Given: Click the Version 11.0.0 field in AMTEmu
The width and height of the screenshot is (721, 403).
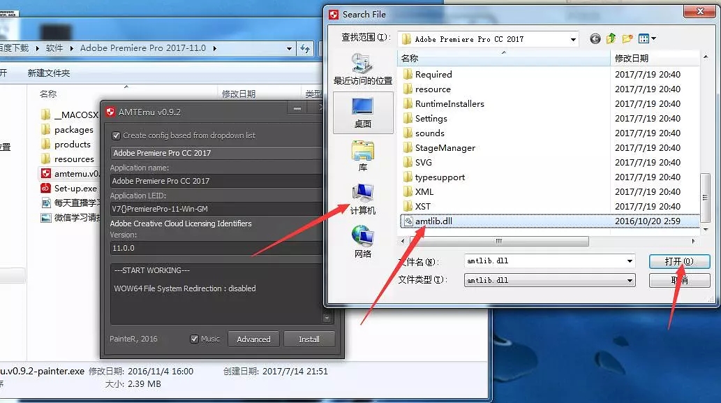Looking at the screenshot, I should (216, 249).
